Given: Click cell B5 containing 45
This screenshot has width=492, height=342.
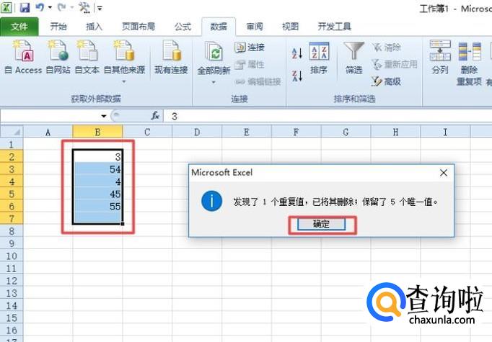Looking at the screenshot, I should [97, 194].
